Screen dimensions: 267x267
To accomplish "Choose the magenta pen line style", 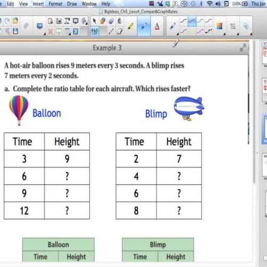I will pos(200,32).
